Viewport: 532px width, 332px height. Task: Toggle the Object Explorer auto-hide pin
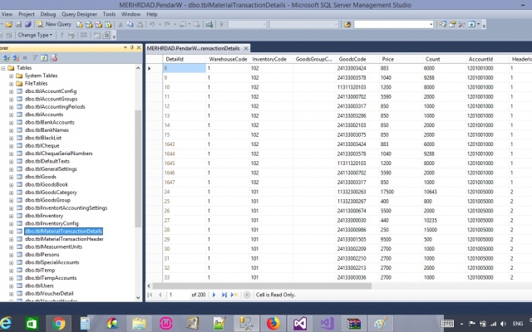click(x=132, y=48)
